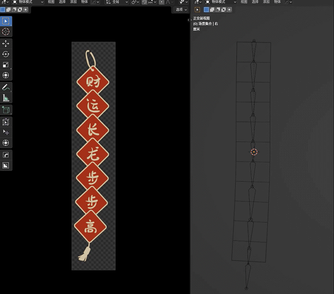Set selection mode to Invert in left viewport
Screen dimensions: 334x294
click(20, 10)
